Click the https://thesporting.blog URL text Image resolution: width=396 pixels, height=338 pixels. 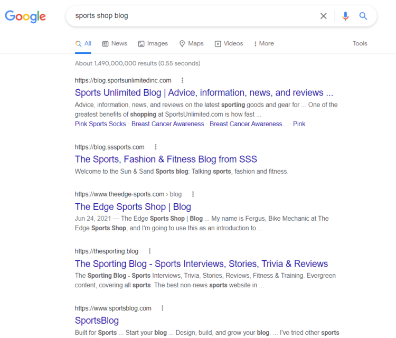tap(107, 251)
